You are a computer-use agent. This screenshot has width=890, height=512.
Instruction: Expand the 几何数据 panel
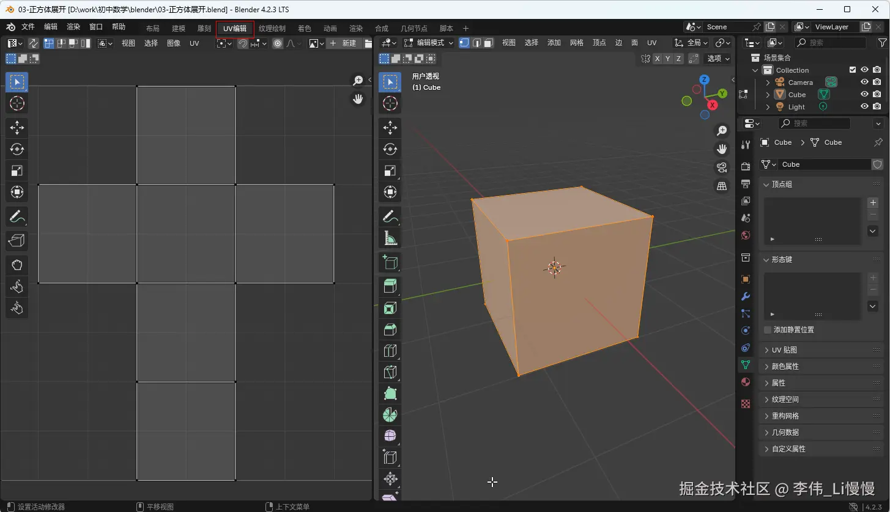[x=785, y=433]
